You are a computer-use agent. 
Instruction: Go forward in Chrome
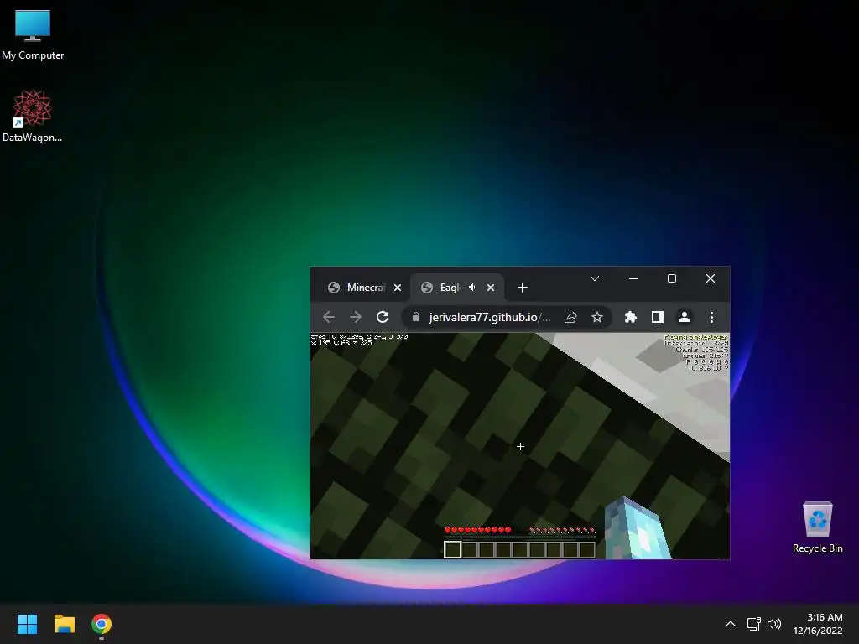(356, 317)
